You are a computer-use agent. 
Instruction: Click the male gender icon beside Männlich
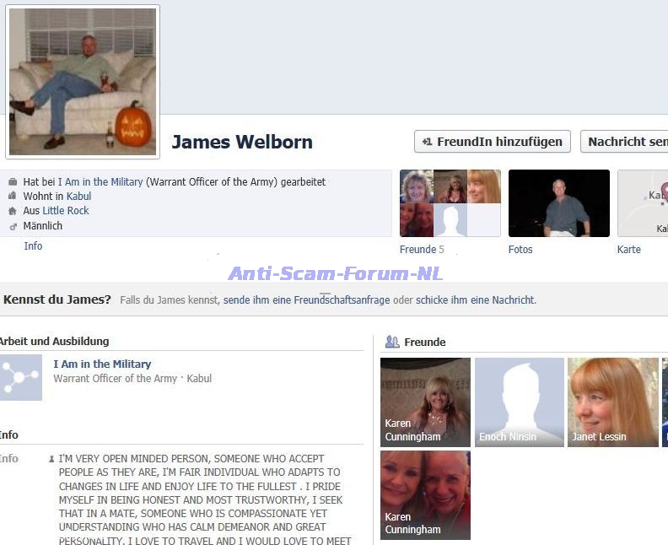tap(13, 226)
